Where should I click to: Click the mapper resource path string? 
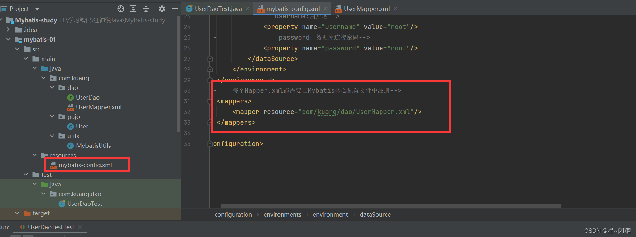pyautogui.click(x=356, y=112)
